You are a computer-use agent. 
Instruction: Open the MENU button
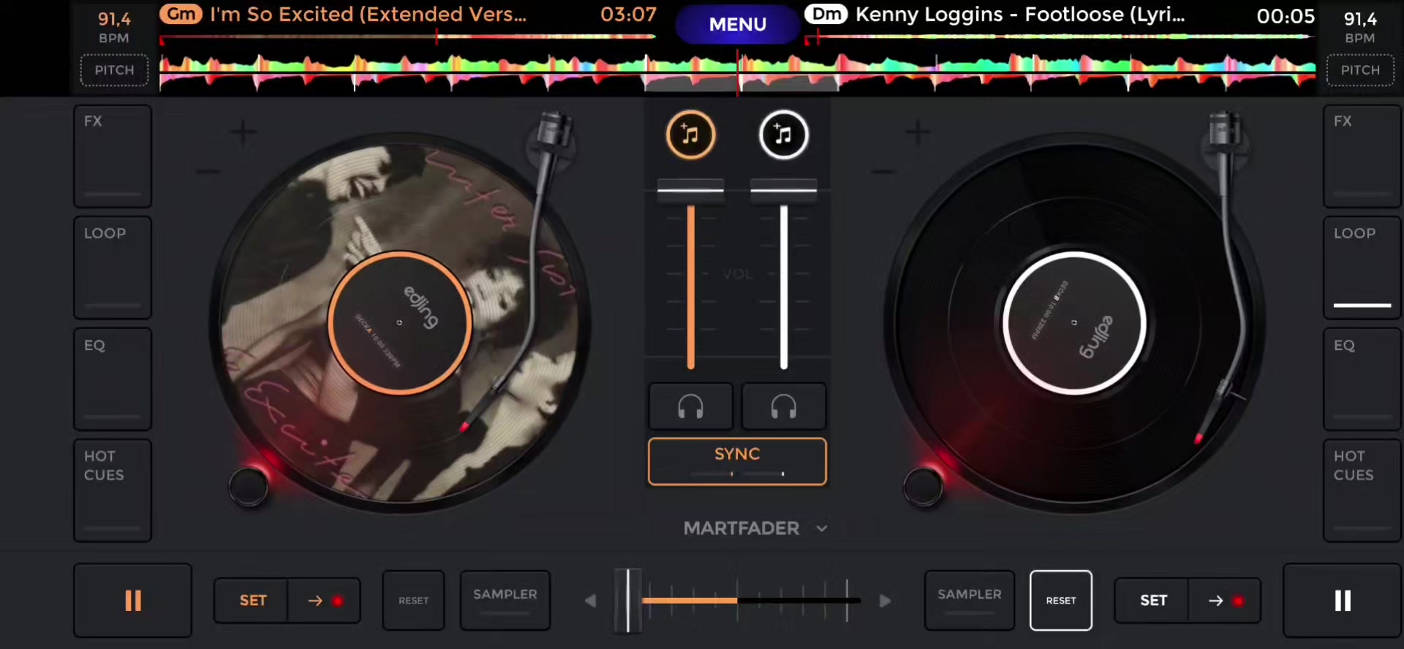(x=737, y=24)
